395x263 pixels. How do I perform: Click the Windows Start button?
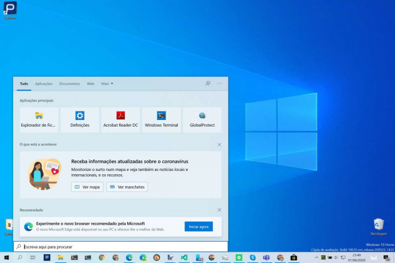tap(7, 258)
